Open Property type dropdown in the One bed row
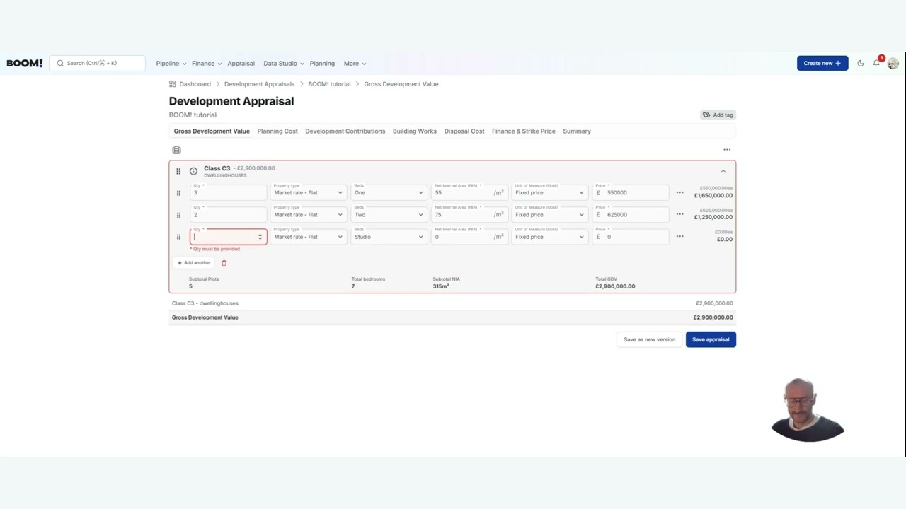This screenshot has width=906, height=509. tap(308, 192)
